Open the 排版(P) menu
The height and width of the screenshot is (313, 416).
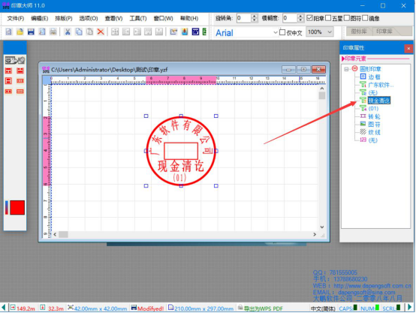click(x=64, y=18)
